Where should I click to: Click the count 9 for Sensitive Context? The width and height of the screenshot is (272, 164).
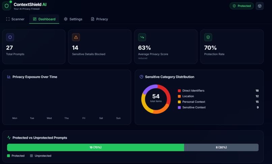click(257, 107)
